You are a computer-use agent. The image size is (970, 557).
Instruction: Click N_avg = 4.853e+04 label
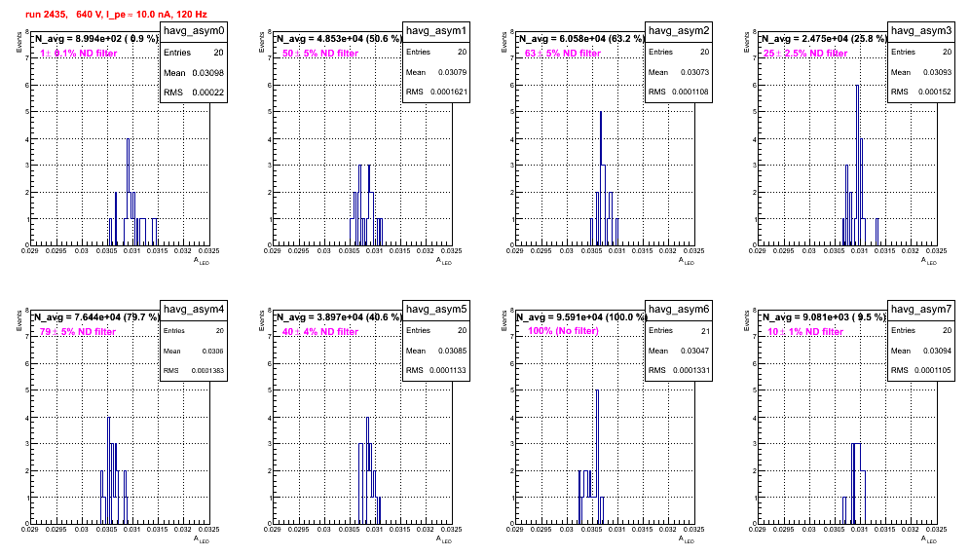[x=339, y=39]
